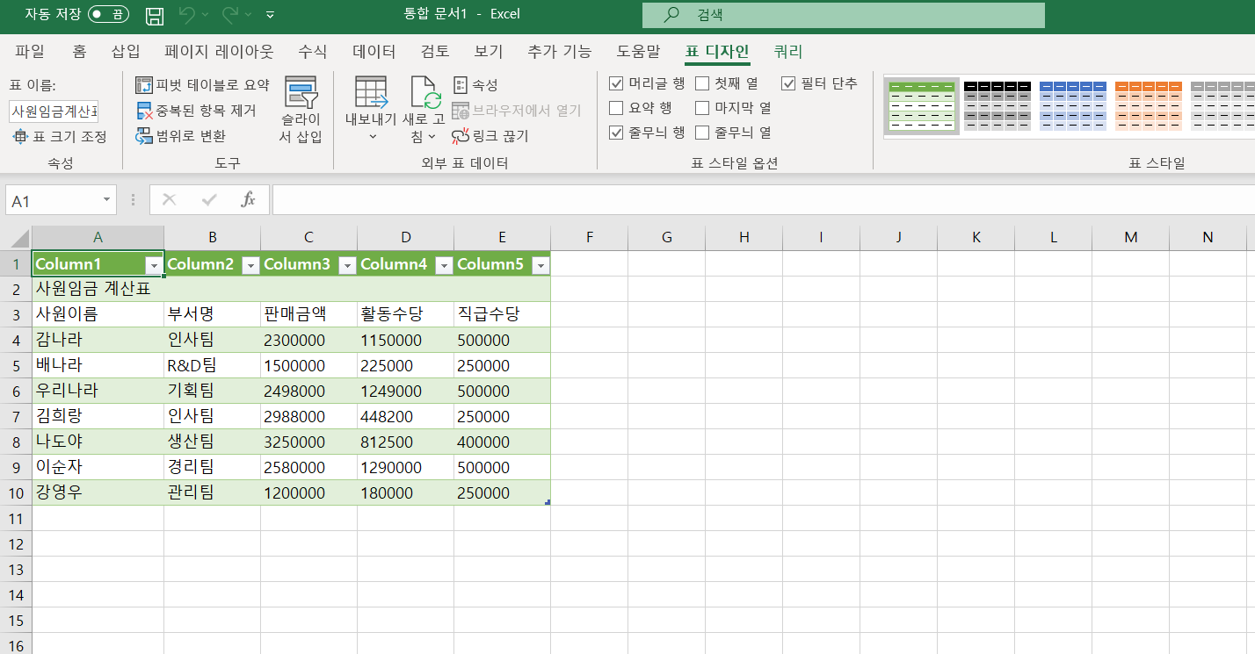Screen dimensions: 1255x654
Task: Click the table Properties (속성) button
Action: [475, 85]
